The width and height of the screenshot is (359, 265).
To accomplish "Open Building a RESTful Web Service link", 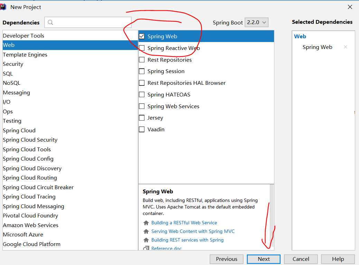I will click(x=184, y=223).
